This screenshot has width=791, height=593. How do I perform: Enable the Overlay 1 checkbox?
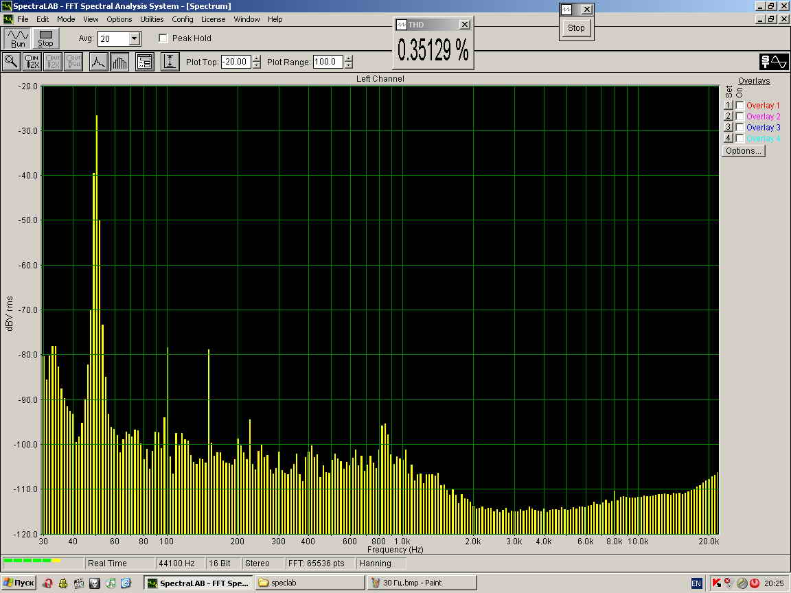coord(740,105)
